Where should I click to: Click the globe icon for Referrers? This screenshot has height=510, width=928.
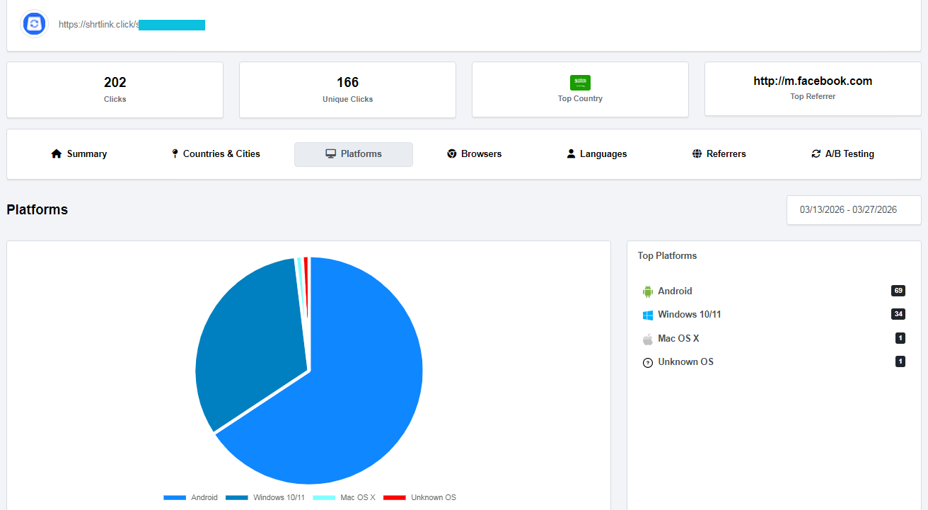click(x=697, y=153)
